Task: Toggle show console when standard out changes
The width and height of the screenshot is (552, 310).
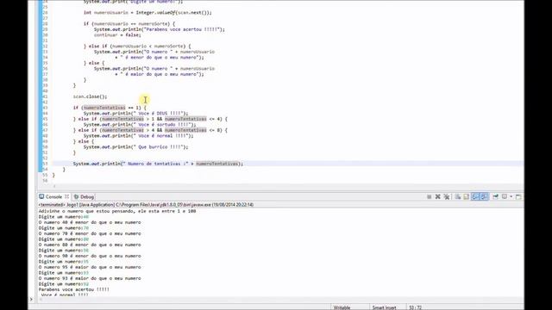Action: click(475, 197)
